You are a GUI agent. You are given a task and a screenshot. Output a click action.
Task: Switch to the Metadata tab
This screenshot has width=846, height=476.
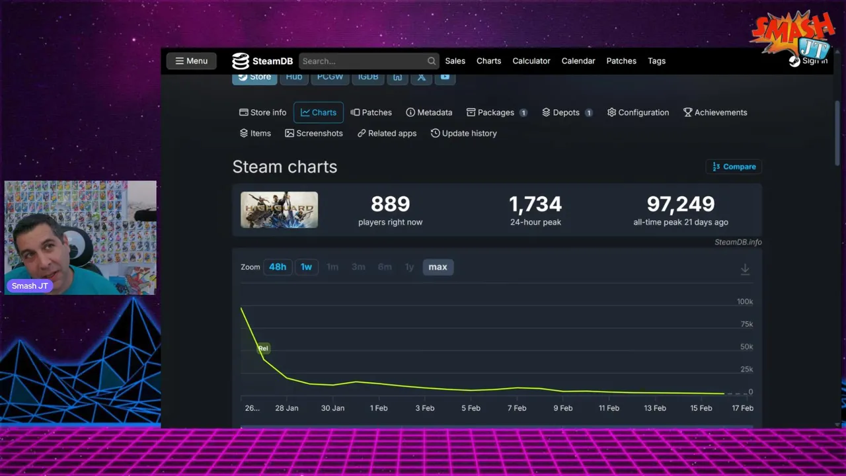coord(429,112)
